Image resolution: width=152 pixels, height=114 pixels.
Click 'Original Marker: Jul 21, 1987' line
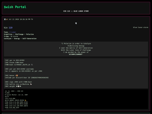(x=16, y=95)
